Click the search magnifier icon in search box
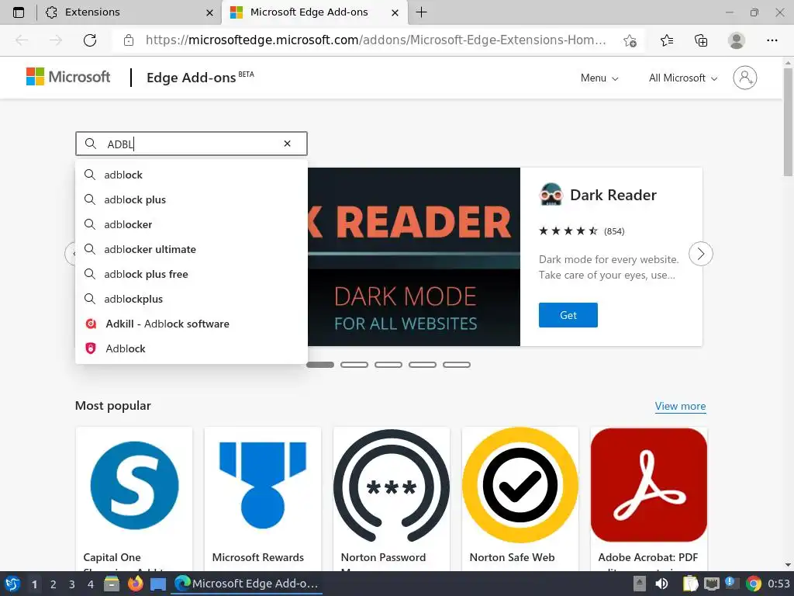 click(x=91, y=144)
